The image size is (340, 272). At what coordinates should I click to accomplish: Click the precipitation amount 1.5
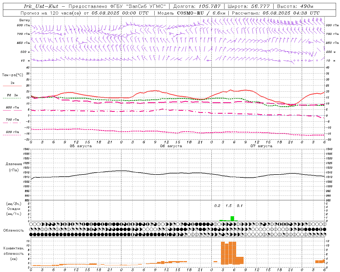228,206
